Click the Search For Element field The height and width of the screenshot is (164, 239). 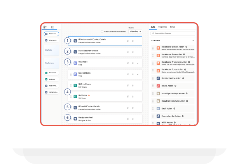point(173,34)
